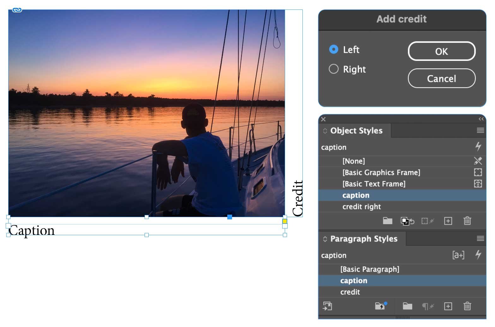Open the Object Styles panel menu
495x327 pixels.
pyautogui.click(x=480, y=130)
